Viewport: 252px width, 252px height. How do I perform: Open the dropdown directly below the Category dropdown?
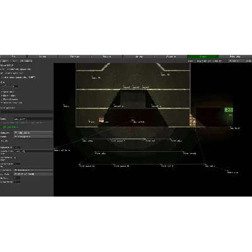33,137
